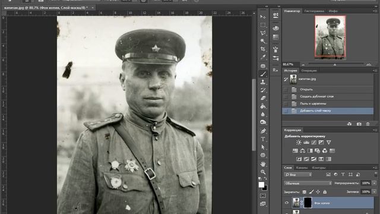The width and height of the screenshot is (380, 214).
Task: Toggle Quick Mask mode icon
Action: [262, 196]
